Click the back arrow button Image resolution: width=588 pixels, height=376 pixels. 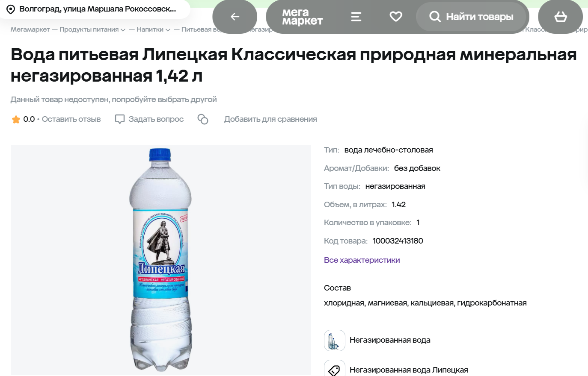pos(235,17)
